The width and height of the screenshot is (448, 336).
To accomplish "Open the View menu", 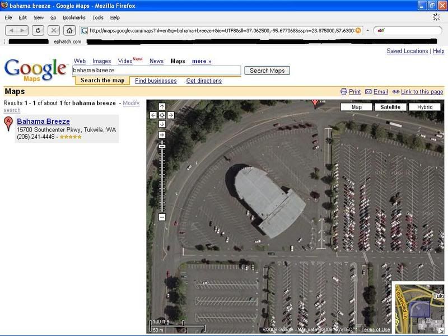I will (x=39, y=18).
